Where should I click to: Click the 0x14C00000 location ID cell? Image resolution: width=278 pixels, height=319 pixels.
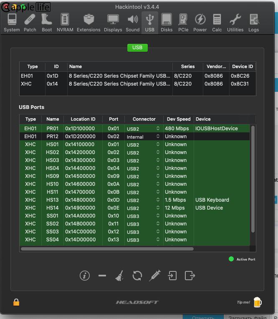(80, 232)
